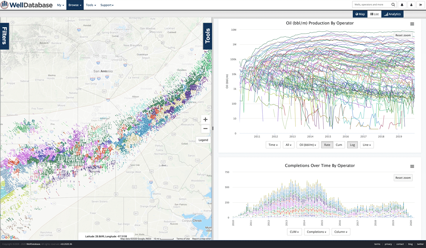This screenshot has height=248, width=426.
Task: Select Rate mode for production chart
Action: [x=327, y=145]
